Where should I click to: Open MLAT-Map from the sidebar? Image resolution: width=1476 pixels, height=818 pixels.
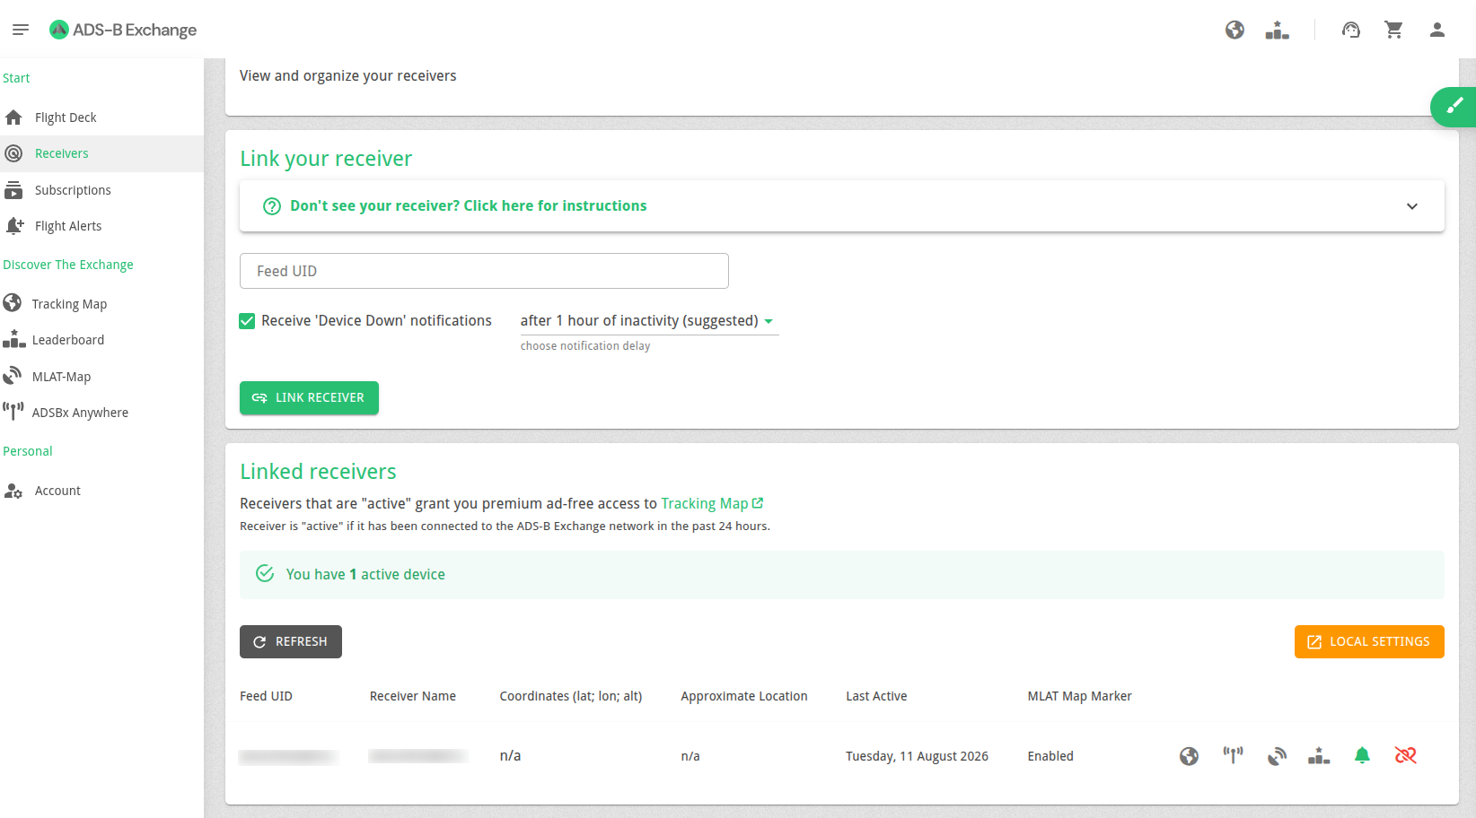(101, 377)
